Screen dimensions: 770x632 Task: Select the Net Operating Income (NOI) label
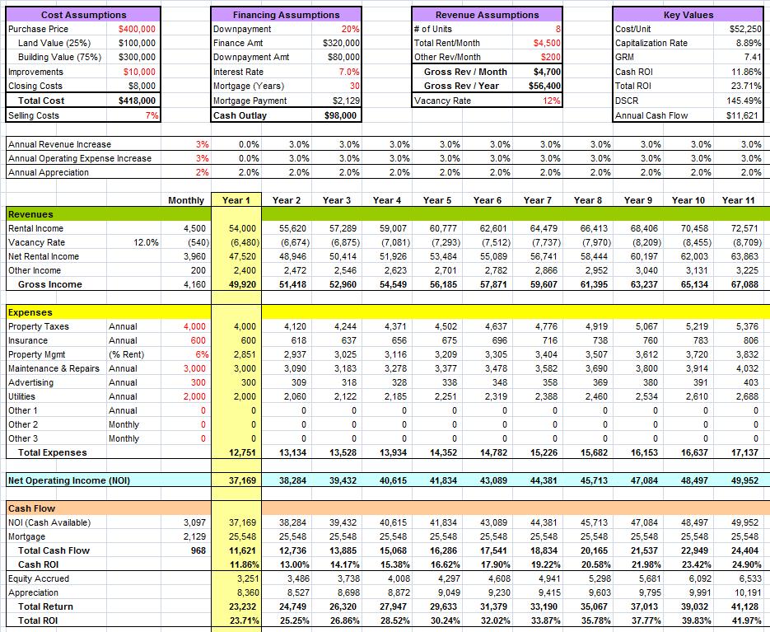coord(68,480)
